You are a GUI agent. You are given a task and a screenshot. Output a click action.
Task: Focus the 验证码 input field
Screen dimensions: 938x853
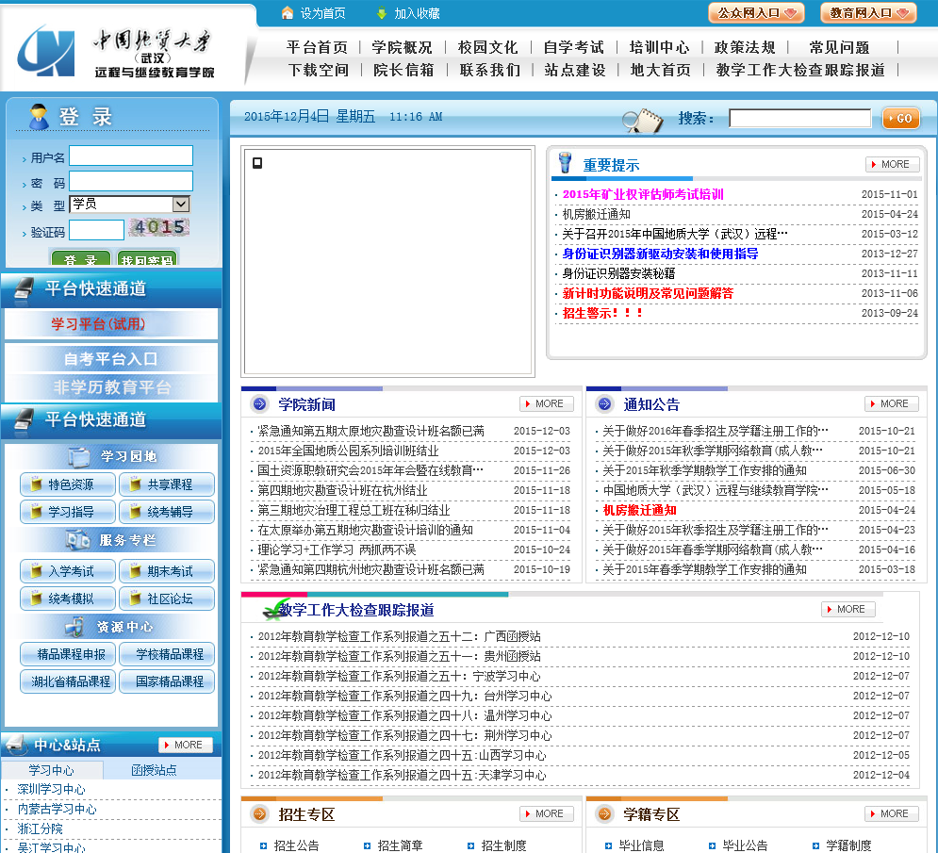(x=96, y=230)
